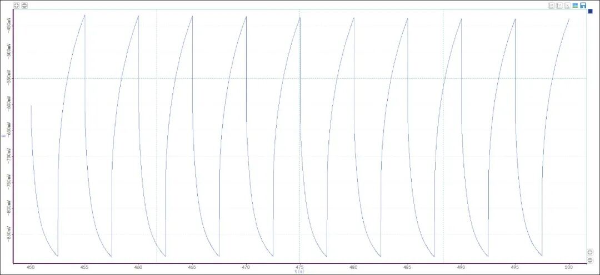This screenshot has height=275, width=600.
Task: Click the -850mV axis tick label
Action: click(x=9, y=234)
